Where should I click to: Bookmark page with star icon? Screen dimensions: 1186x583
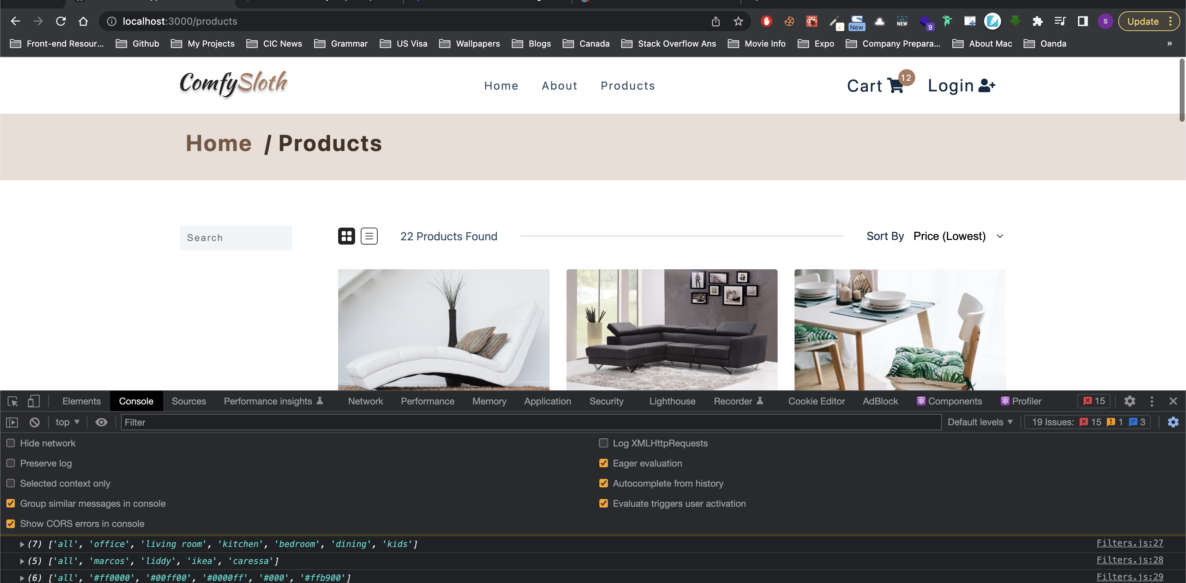pos(738,21)
